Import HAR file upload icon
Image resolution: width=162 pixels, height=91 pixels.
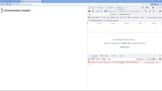coord(150,11)
